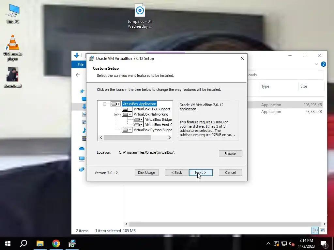Click the feature tree horizontal scrollbar thumb
The height and width of the screenshot is (250, 334).
[128, 138]
